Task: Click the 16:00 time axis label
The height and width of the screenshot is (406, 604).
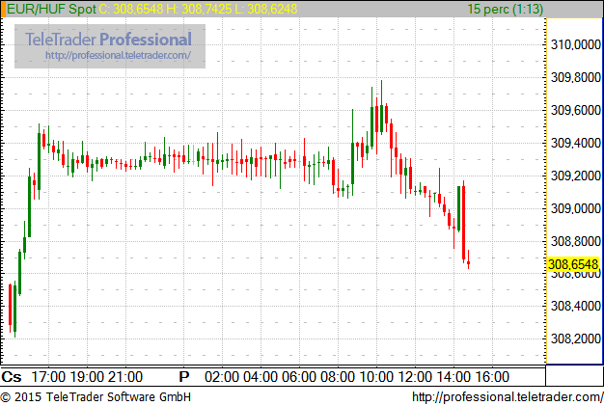Action: coord(492,377)
